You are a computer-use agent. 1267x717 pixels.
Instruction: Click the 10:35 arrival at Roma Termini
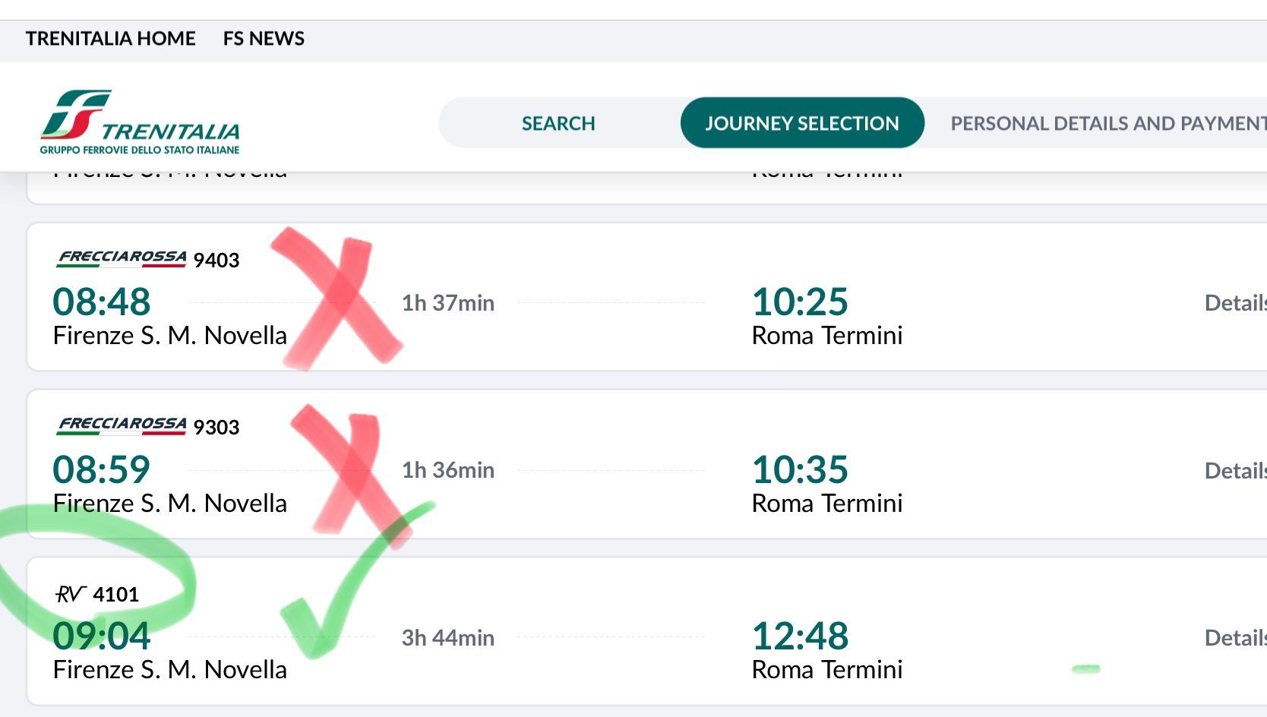(800, 469)
